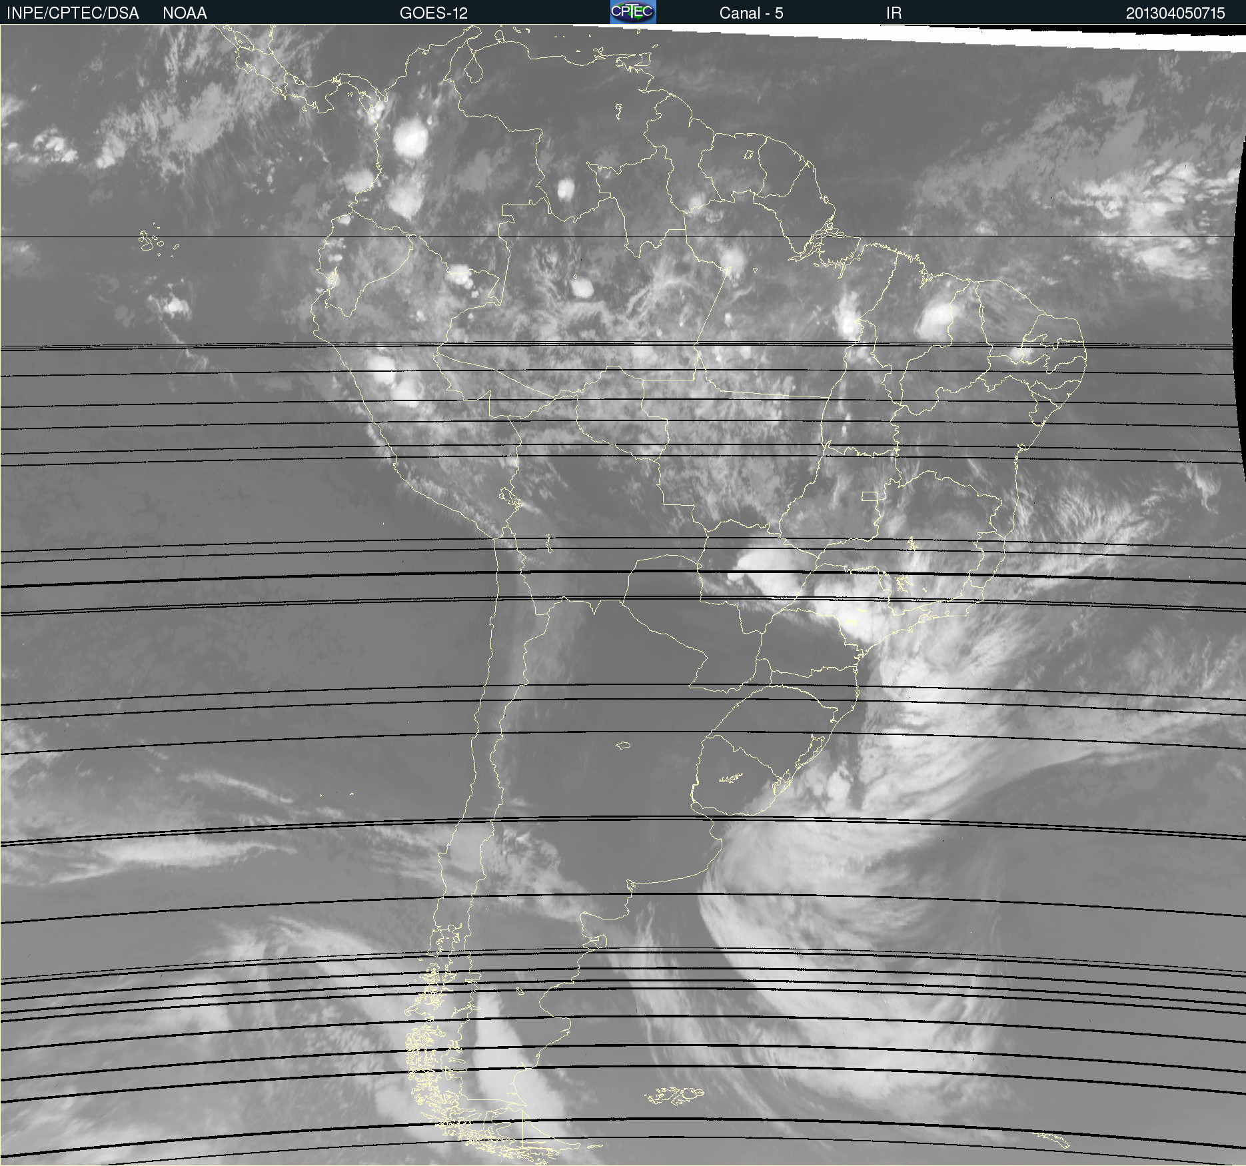
Task: Click the NOAA label in the header
Action: [x=185, y=13]
